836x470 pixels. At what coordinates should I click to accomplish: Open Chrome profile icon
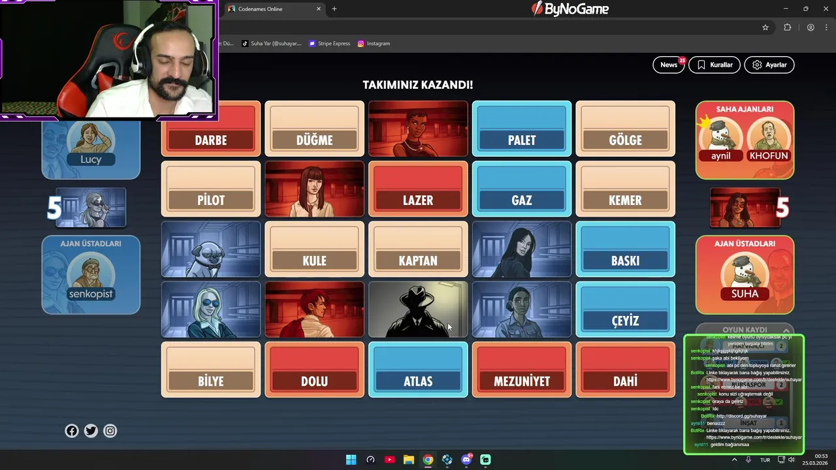tap(811, 27)
